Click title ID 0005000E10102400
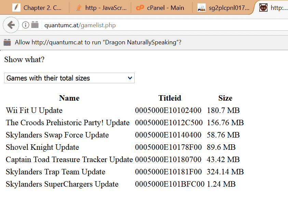 pyautogui.click(x=168, y=110)
